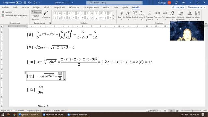This screenshot has width=208, height=117.
Task: Click the zoom out minus button
Action: click(182, 111)
